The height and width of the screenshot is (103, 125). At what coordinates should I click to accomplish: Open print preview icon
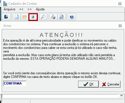pos(61,17)
